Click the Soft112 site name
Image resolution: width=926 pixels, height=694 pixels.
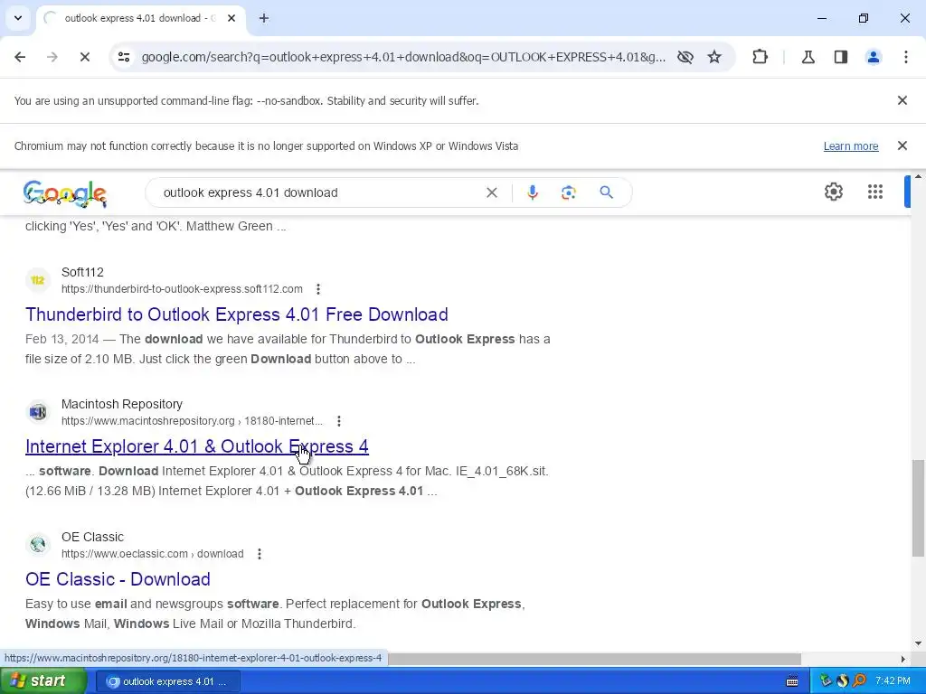point(82,272)
